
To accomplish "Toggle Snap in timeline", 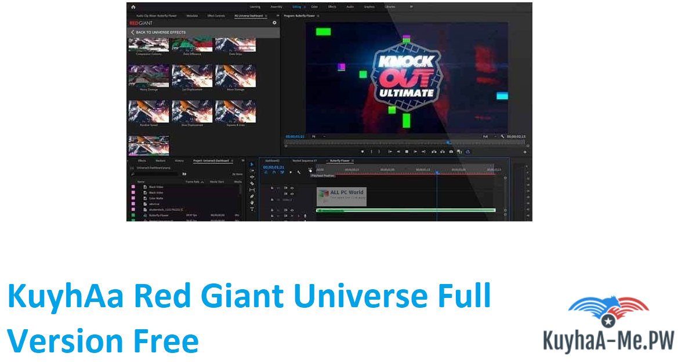I will pyautogui.click(x=274, y=172).
